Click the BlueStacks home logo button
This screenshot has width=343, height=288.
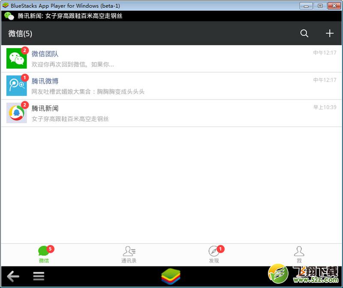coord(171,276)
